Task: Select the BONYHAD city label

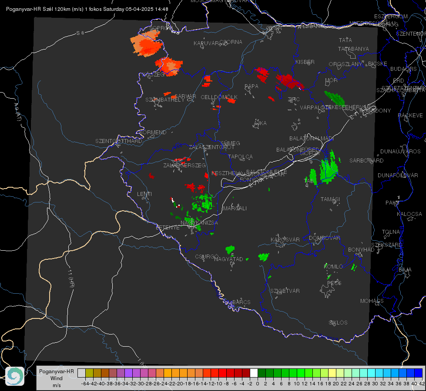Action: pyautogui.click(x=361, y=249)
